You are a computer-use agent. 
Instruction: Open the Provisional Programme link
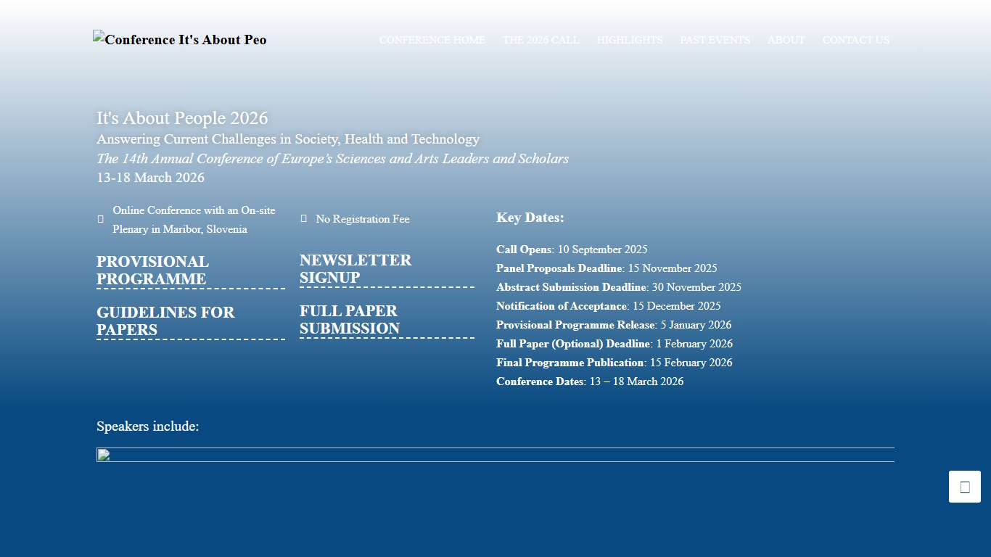pyautogui.click(x=152, y=271)
